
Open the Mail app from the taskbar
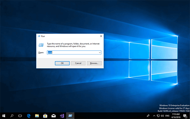pyautogui.click(x=54, y=115)
